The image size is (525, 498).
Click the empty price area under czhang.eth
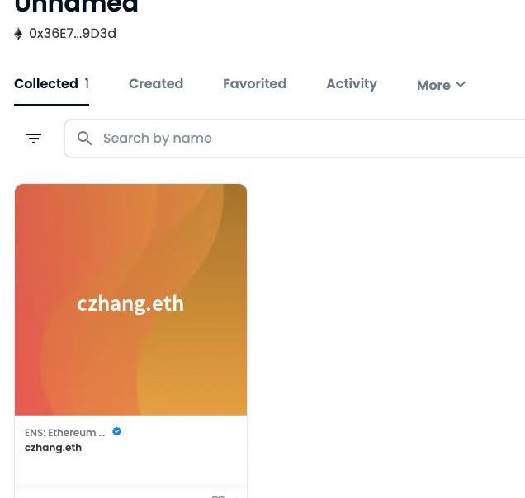pyautogui.click(x=130, y=470)
